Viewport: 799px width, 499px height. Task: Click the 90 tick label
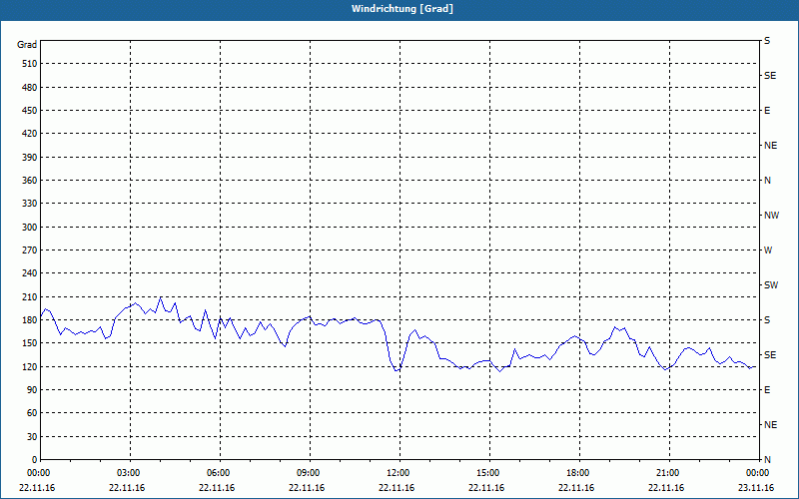point(32,390)
